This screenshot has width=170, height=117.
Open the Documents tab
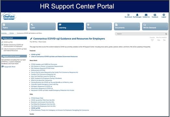click(x=127, y=26)
